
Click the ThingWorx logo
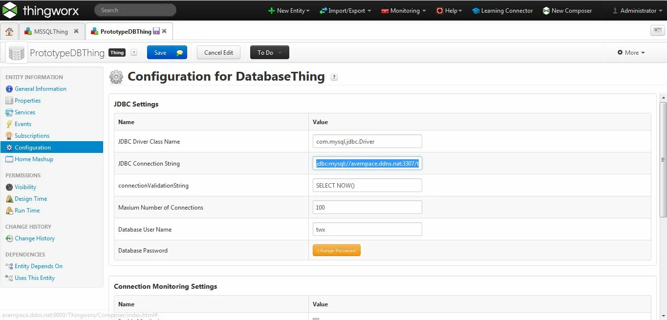pyautogui.click(x=41, y=10)
